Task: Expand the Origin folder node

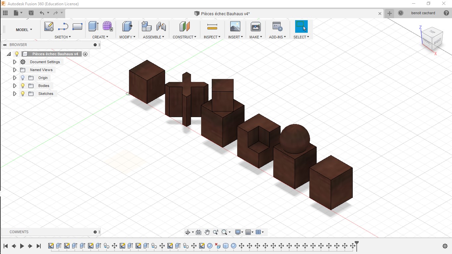Action: click(15, 78)
